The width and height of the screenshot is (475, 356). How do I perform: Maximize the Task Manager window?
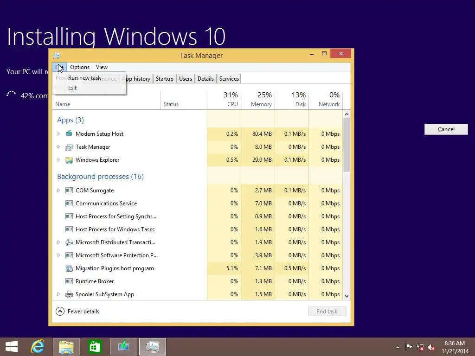pos(324,54)
